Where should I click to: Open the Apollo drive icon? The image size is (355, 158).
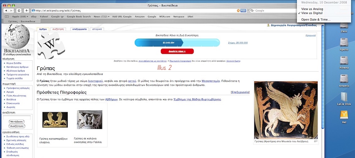[x=344, y=42]
